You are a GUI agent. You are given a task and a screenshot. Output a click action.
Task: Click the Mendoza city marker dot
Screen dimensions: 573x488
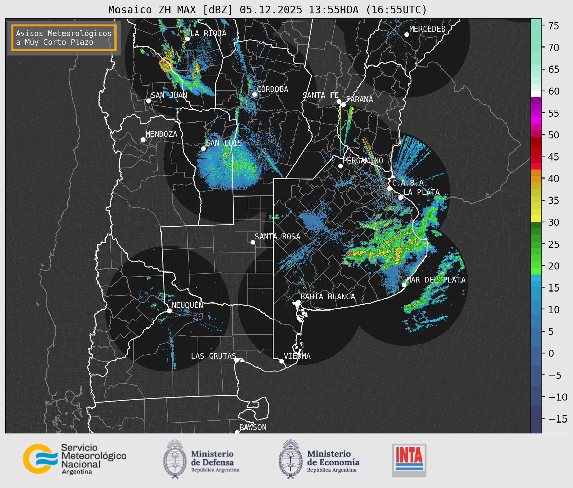(x=143, y=140)
